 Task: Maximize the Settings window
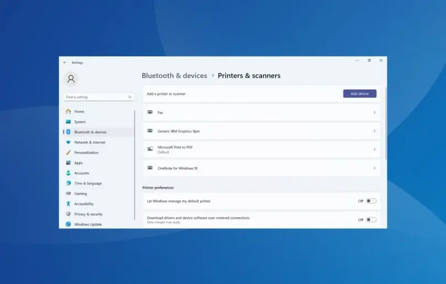coord(369,61)
